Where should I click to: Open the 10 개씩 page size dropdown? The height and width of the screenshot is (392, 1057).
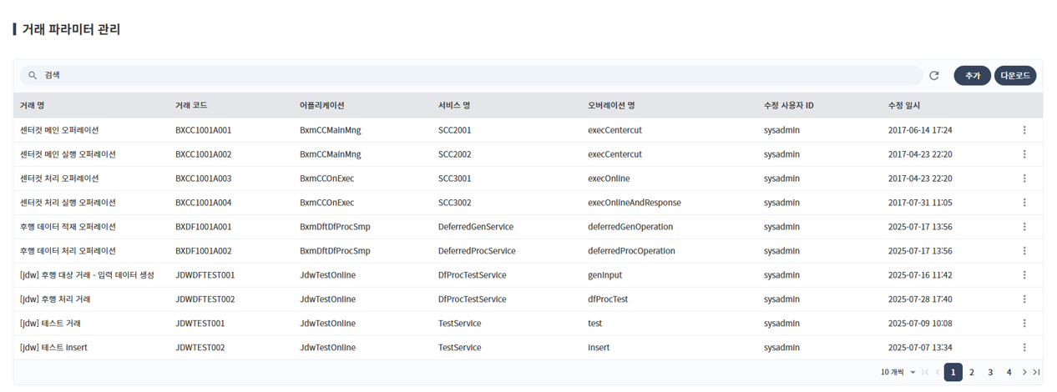coord(898,373)
